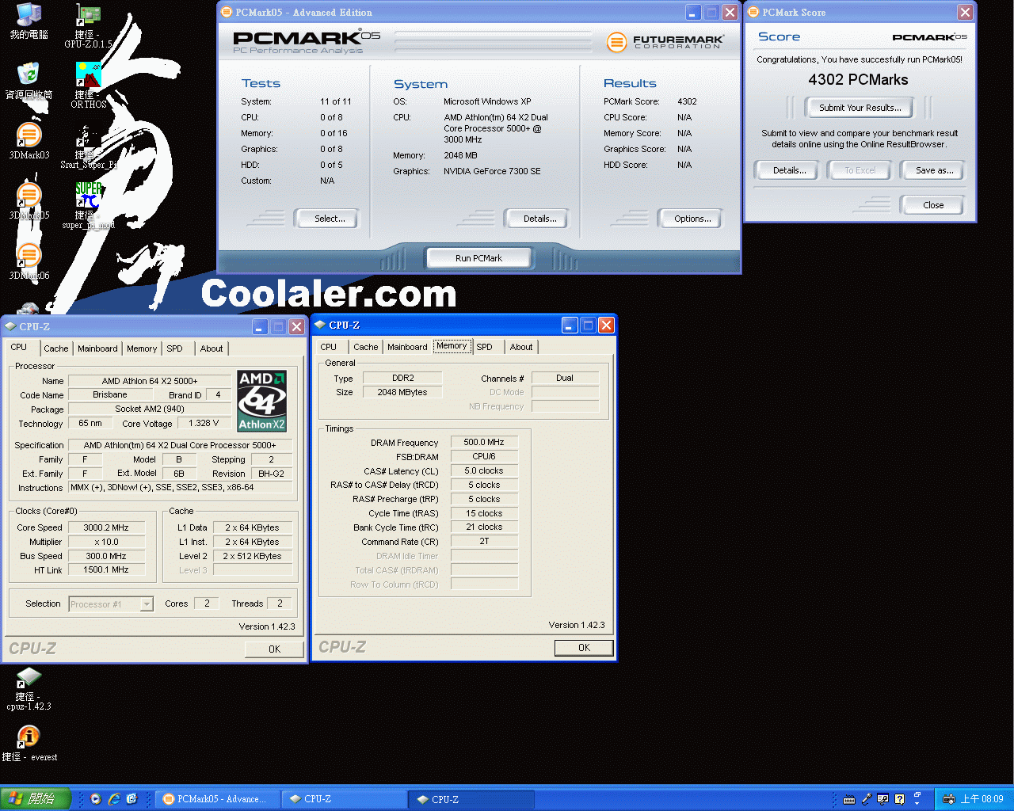Click Save as... button
Screen dimensions: 1014x811
pos(932,170)
